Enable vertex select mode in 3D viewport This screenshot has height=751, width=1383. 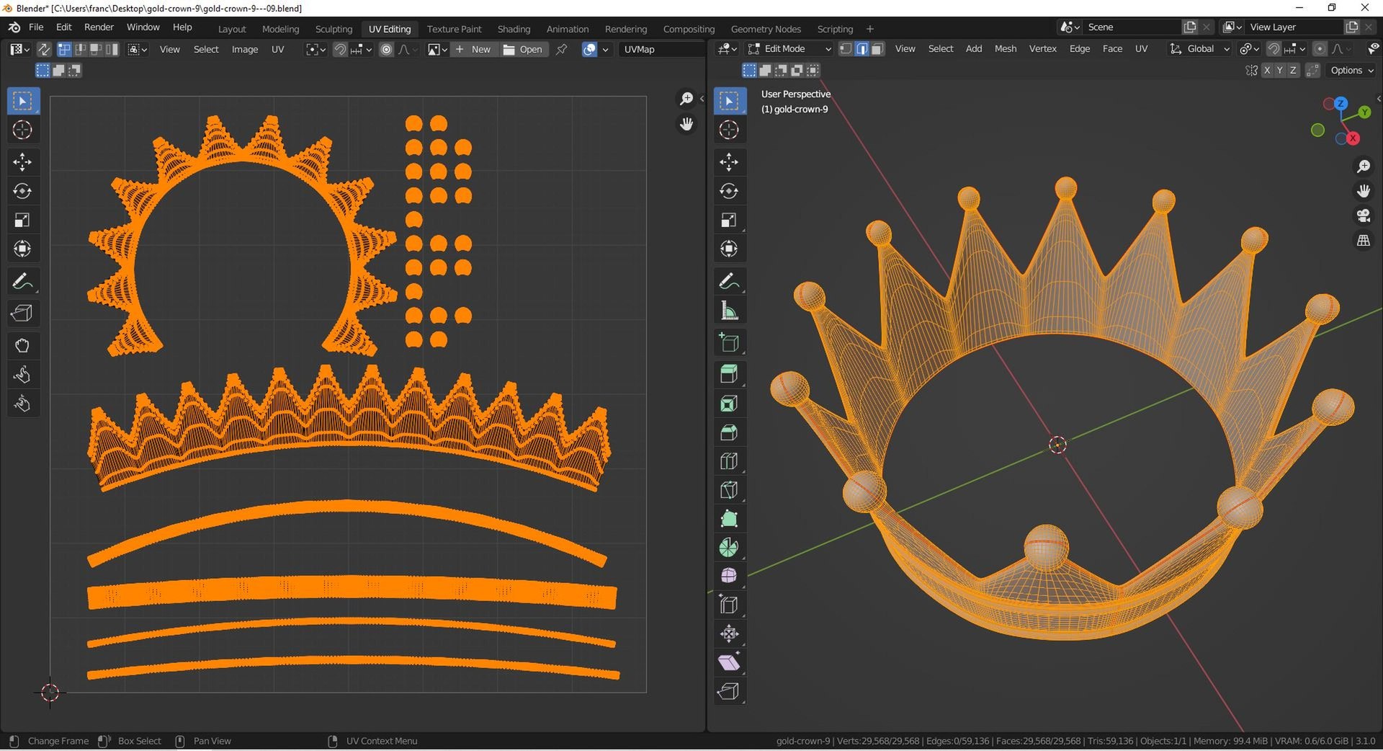tap(846, 49)
